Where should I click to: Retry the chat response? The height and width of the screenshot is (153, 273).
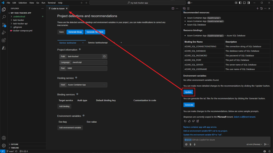click(185, 121)
